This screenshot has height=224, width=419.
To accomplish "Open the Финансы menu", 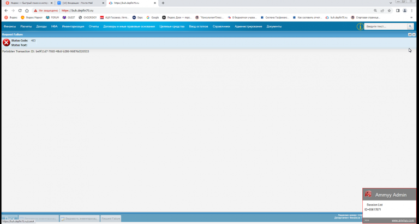I will 10,26.
